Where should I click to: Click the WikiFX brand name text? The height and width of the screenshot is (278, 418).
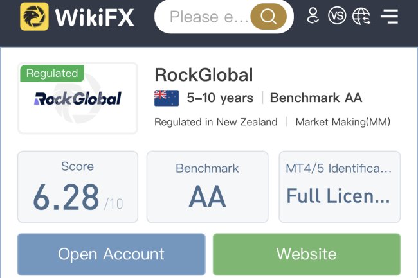[x=95, y=17]
